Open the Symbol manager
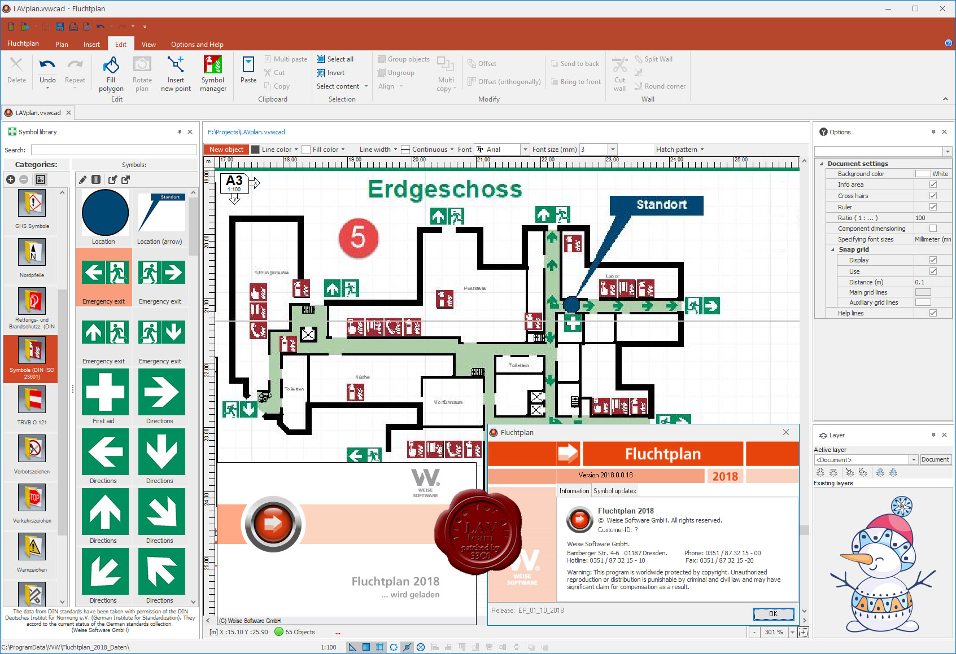956x654 pixels. point(213,74)
